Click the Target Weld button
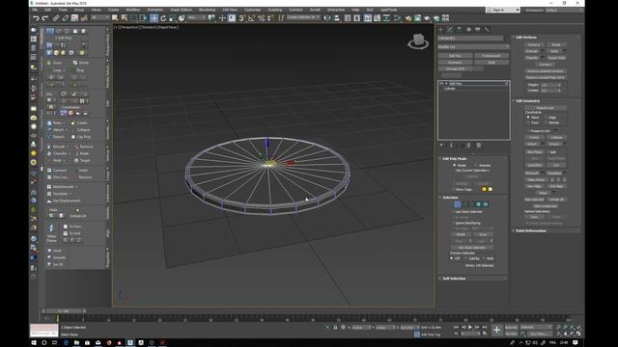Viewport: 618px width, 347px height. [556, 58]
